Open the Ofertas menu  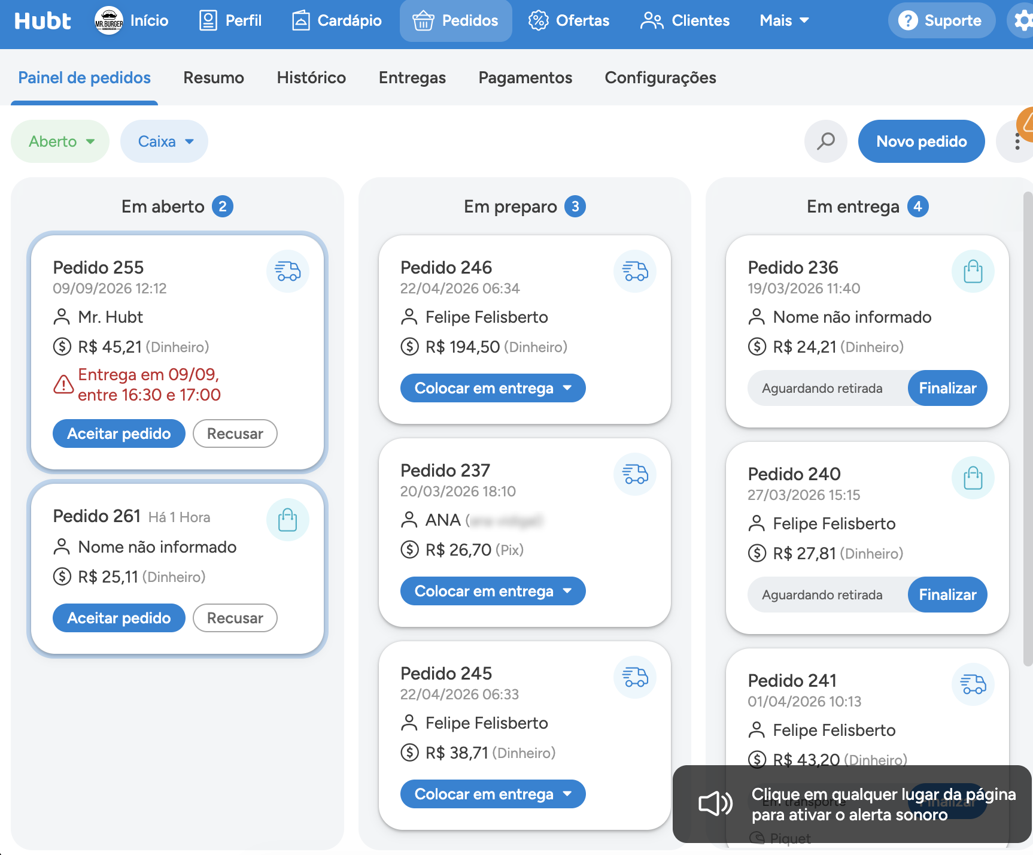coord(569,20)
